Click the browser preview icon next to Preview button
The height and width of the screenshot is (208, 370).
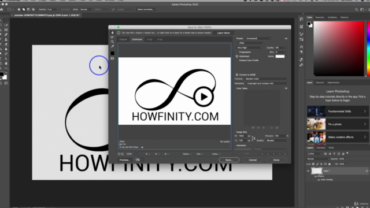[138, 160]
